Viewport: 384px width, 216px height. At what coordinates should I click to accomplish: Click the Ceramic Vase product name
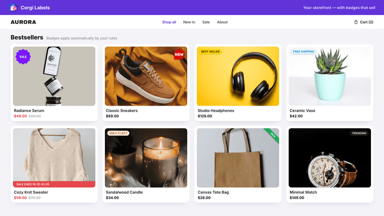(x=302, y=111)
